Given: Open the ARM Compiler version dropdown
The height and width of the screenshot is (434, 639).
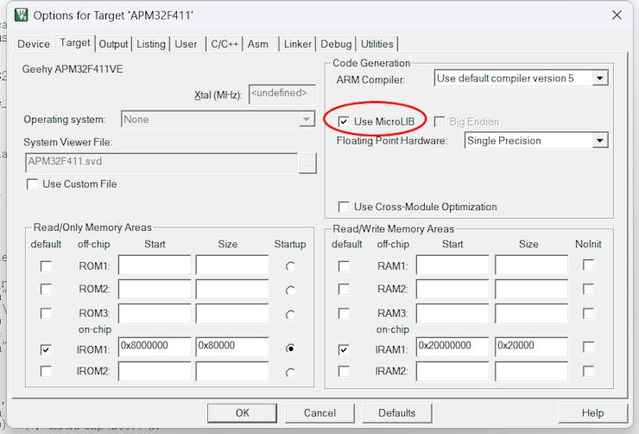Looking at the screenshot, I should [522, 78].
